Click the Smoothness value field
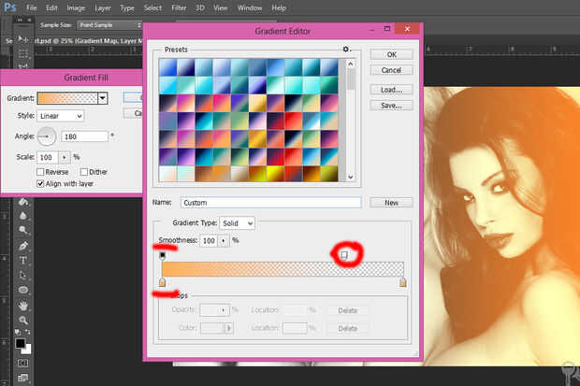This screenshot has height=386, width=580. coord(209,241)
